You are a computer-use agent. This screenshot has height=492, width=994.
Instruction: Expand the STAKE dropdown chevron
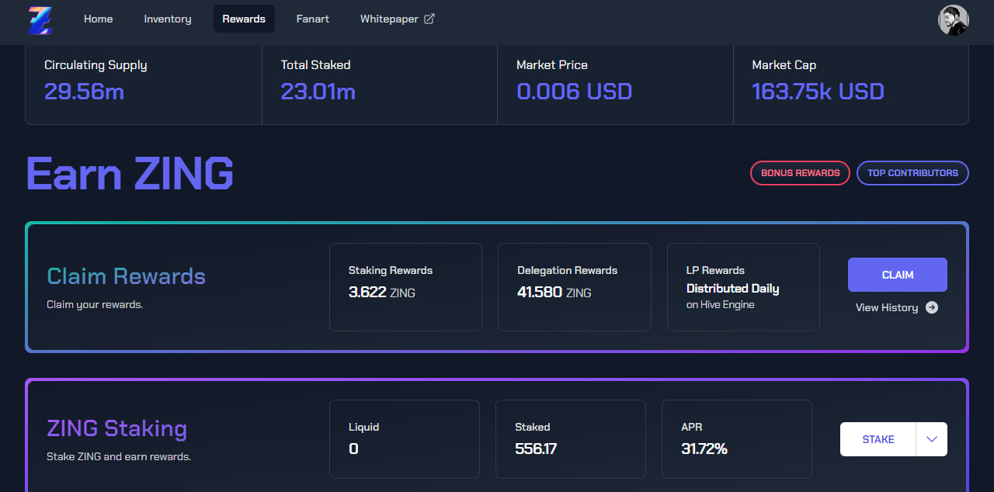[932, 439]
